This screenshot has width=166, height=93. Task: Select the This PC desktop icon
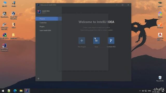pos(5,4)
